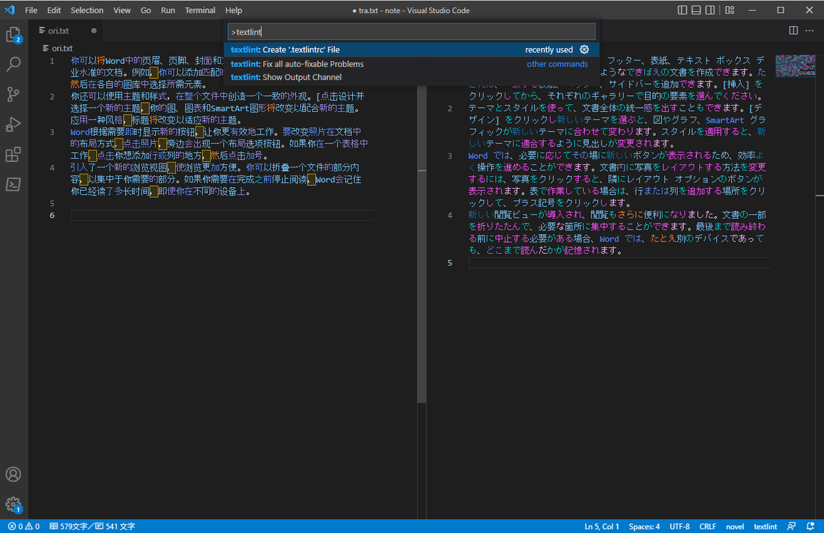Image resolution: width=824 pixels, height=533 pixels.
Task: Click the VS Code logo in title bar
Action: (x=10, y=10)
